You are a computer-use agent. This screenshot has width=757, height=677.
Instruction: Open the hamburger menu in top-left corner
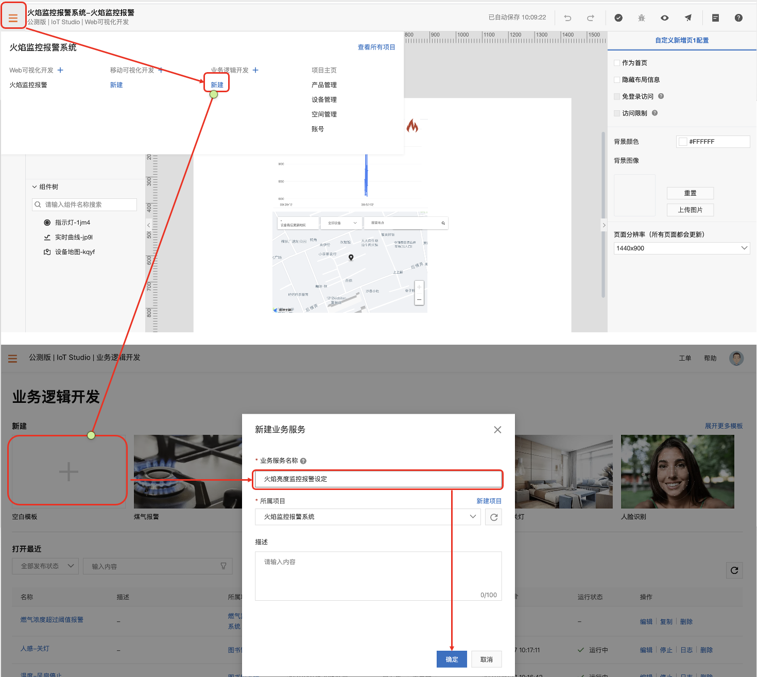point(13,18)
